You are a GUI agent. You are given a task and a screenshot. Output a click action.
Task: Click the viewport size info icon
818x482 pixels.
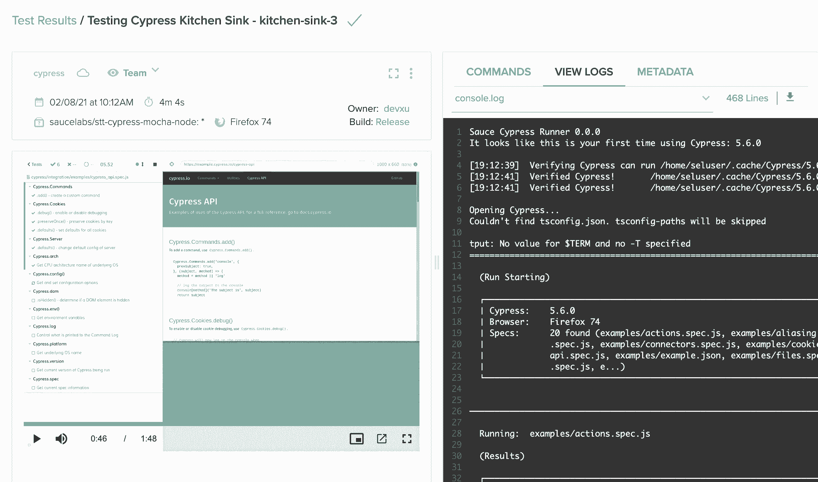point(415,165)
